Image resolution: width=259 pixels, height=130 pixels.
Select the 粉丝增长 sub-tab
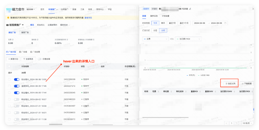click(41, 25)
